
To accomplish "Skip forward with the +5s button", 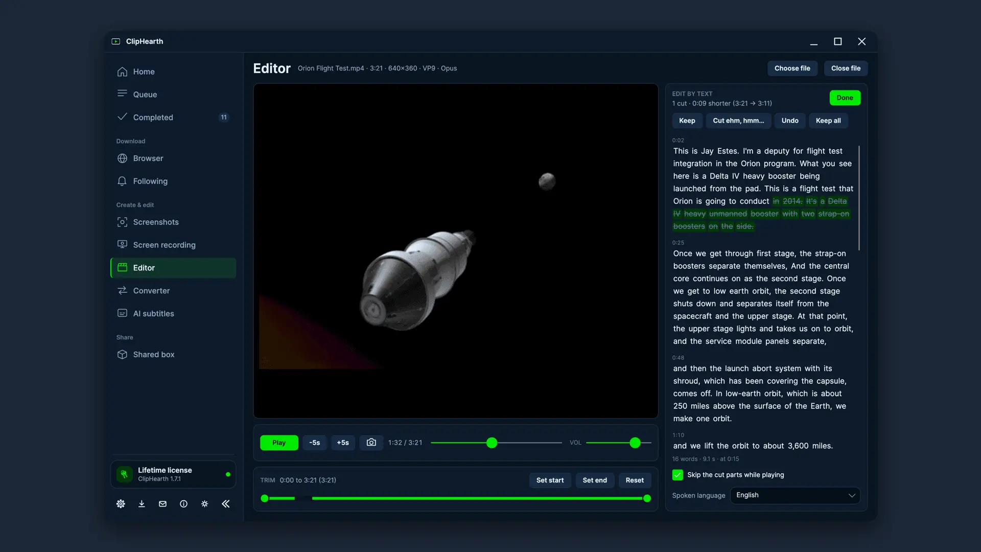I will pos(343,443).
